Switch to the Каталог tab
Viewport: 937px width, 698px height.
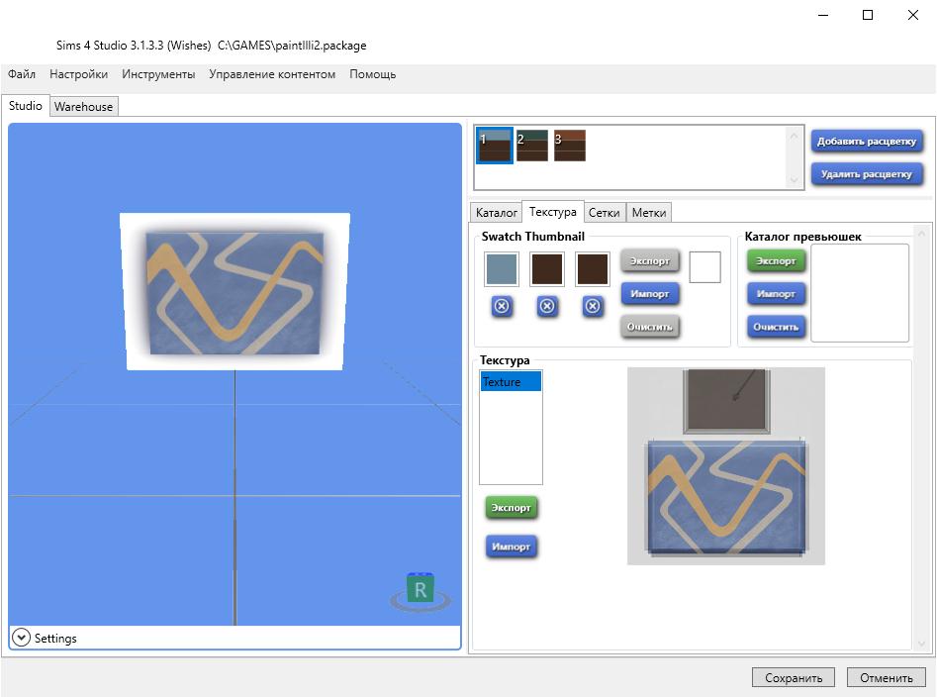[496, 213]
